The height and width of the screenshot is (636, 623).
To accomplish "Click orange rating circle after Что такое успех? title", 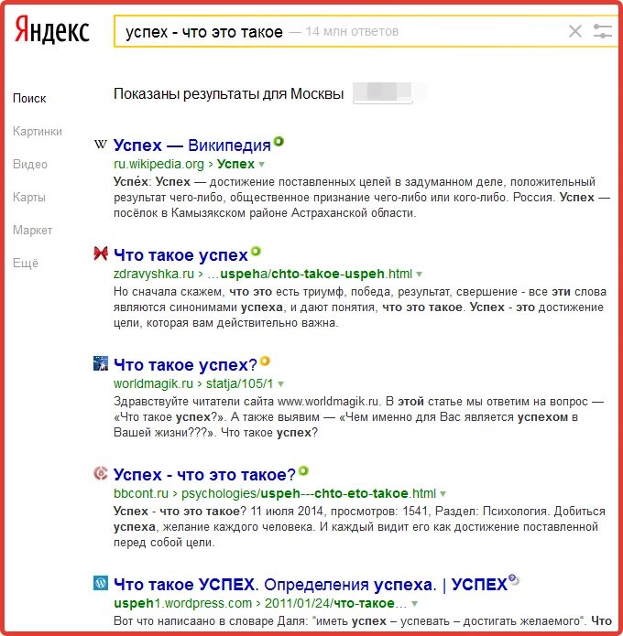I will pos(265,361).
